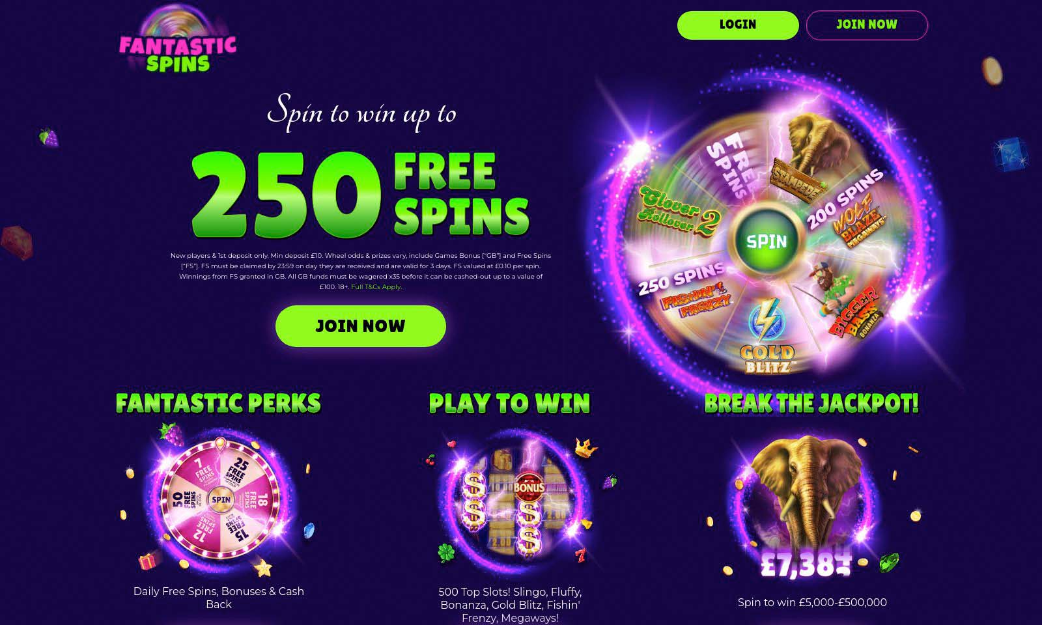Click the Fantastic Spins logo
The image size is (1042, 625).
[x=177, y=40]
